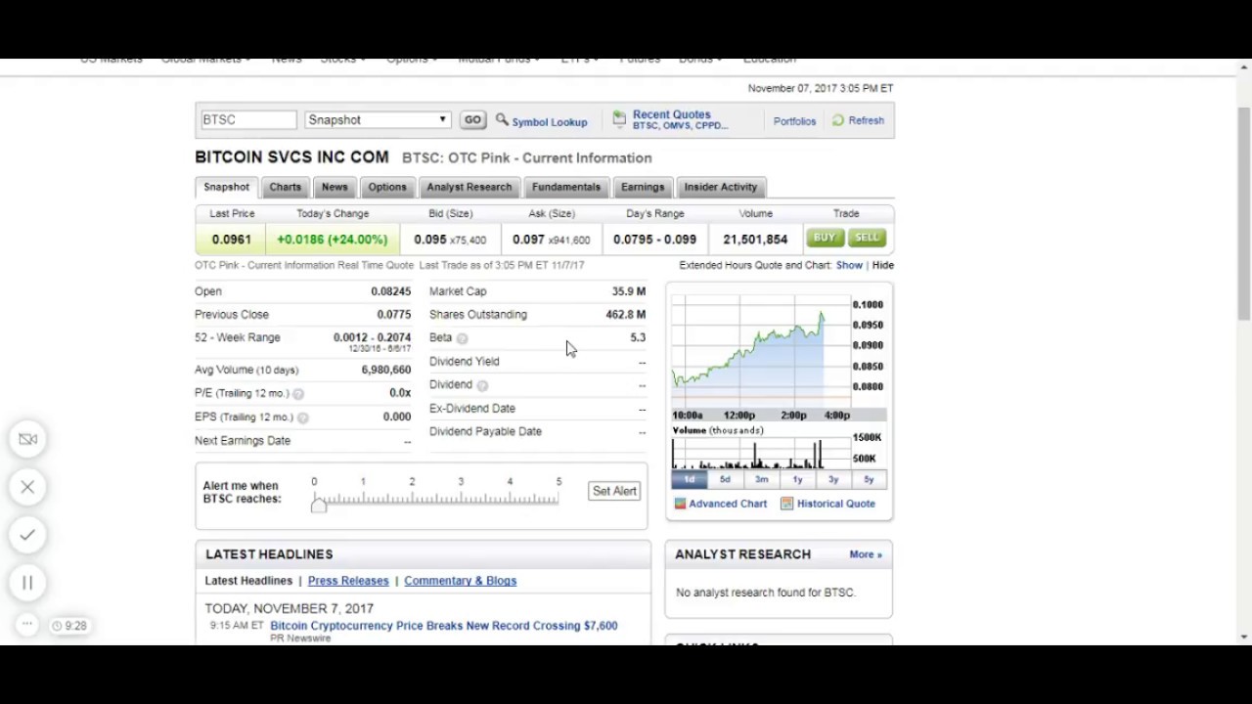Open the Beta help question-mark icon
This screenshot has width=1252, height=704.
click(x=462, y=338)
